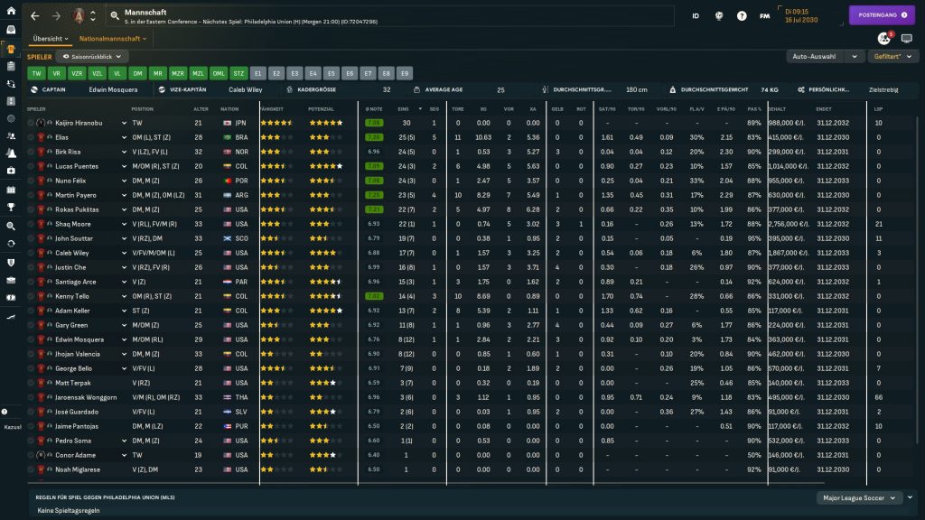The width and height of the screenshot is (925, 520).
Task: Toggle selection circle for Kaijiro Hiranobu
Action: 31,123
